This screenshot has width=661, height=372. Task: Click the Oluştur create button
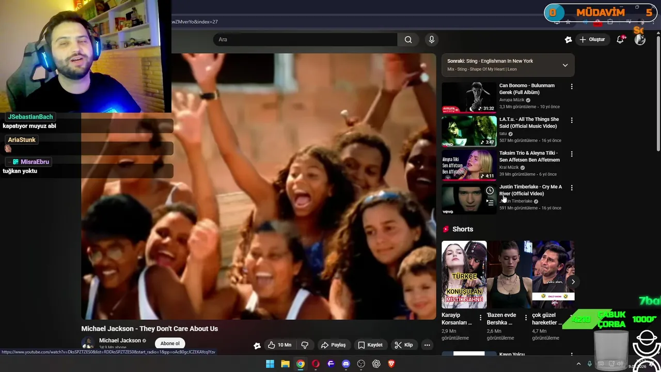(x=592, y=39)
